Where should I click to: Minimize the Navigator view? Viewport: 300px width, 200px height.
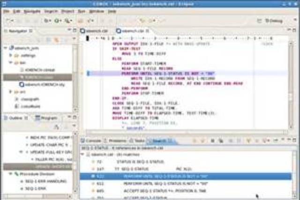[x=69, y=30]
